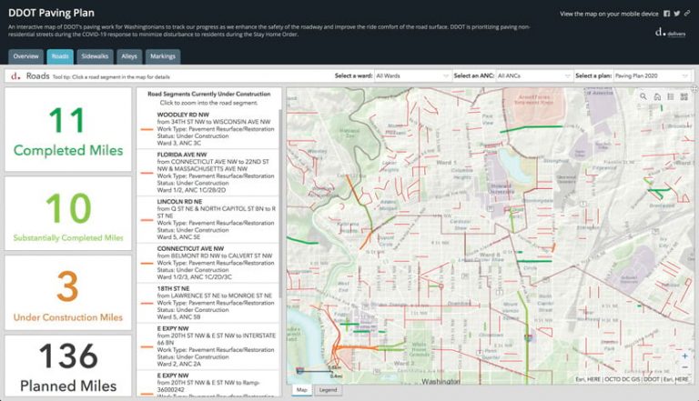The image size is (699, 401).
Task: Open the Select an ANC dropdown
Action: click(x=534, y=75)
